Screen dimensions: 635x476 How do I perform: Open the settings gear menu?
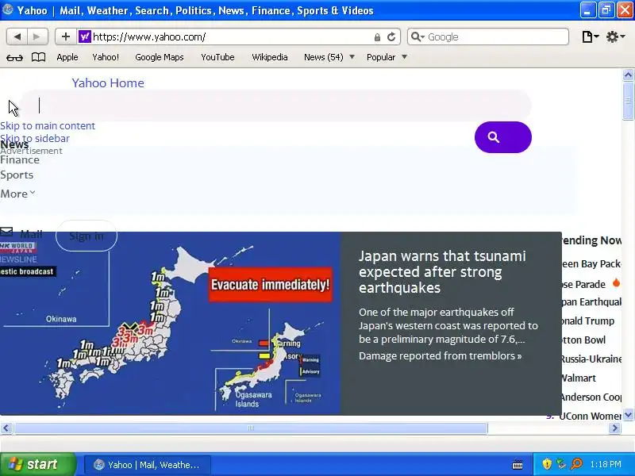tap(616, 36)
